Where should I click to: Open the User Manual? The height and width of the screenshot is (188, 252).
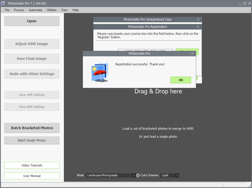pyautogui.click(x=32, y=176)
